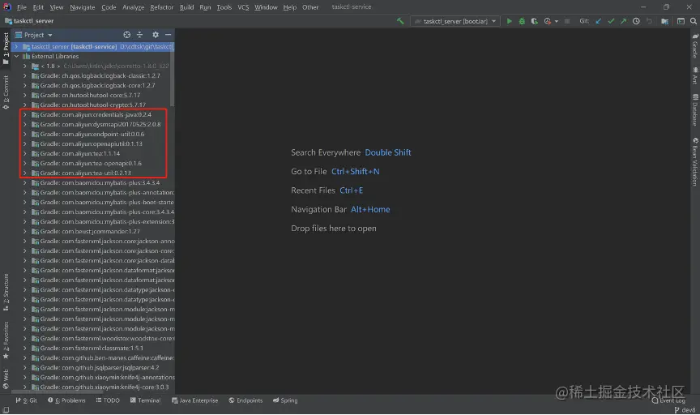
Task: Select Gradle: com.fasterxml:classmate:1.5.1
Action: (x=87, y=348)
